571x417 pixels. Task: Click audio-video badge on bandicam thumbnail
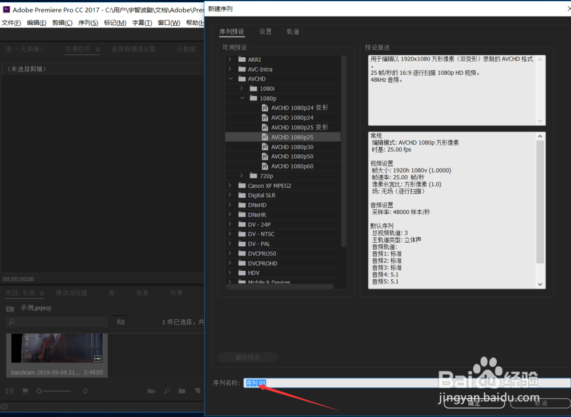tap(98, 359)
